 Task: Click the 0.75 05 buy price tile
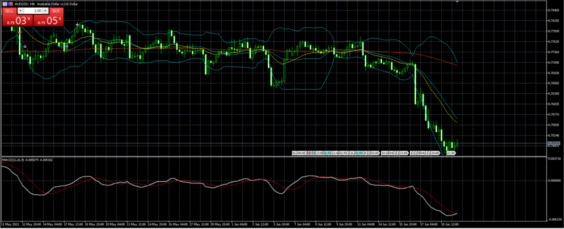pos(48,21)
